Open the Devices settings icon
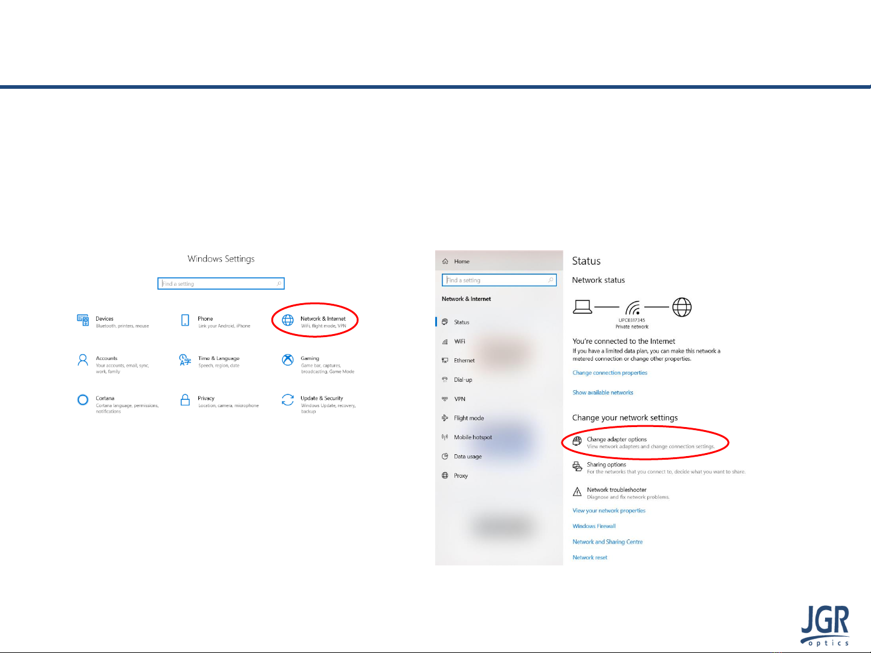The image size is (871, 653). click(x=83, y=320)
